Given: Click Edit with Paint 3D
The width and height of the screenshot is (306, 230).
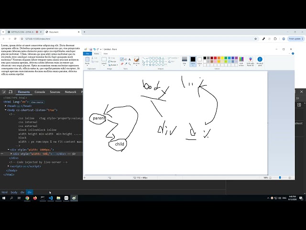Looking at the screenshot, I should tap(251, 61).
